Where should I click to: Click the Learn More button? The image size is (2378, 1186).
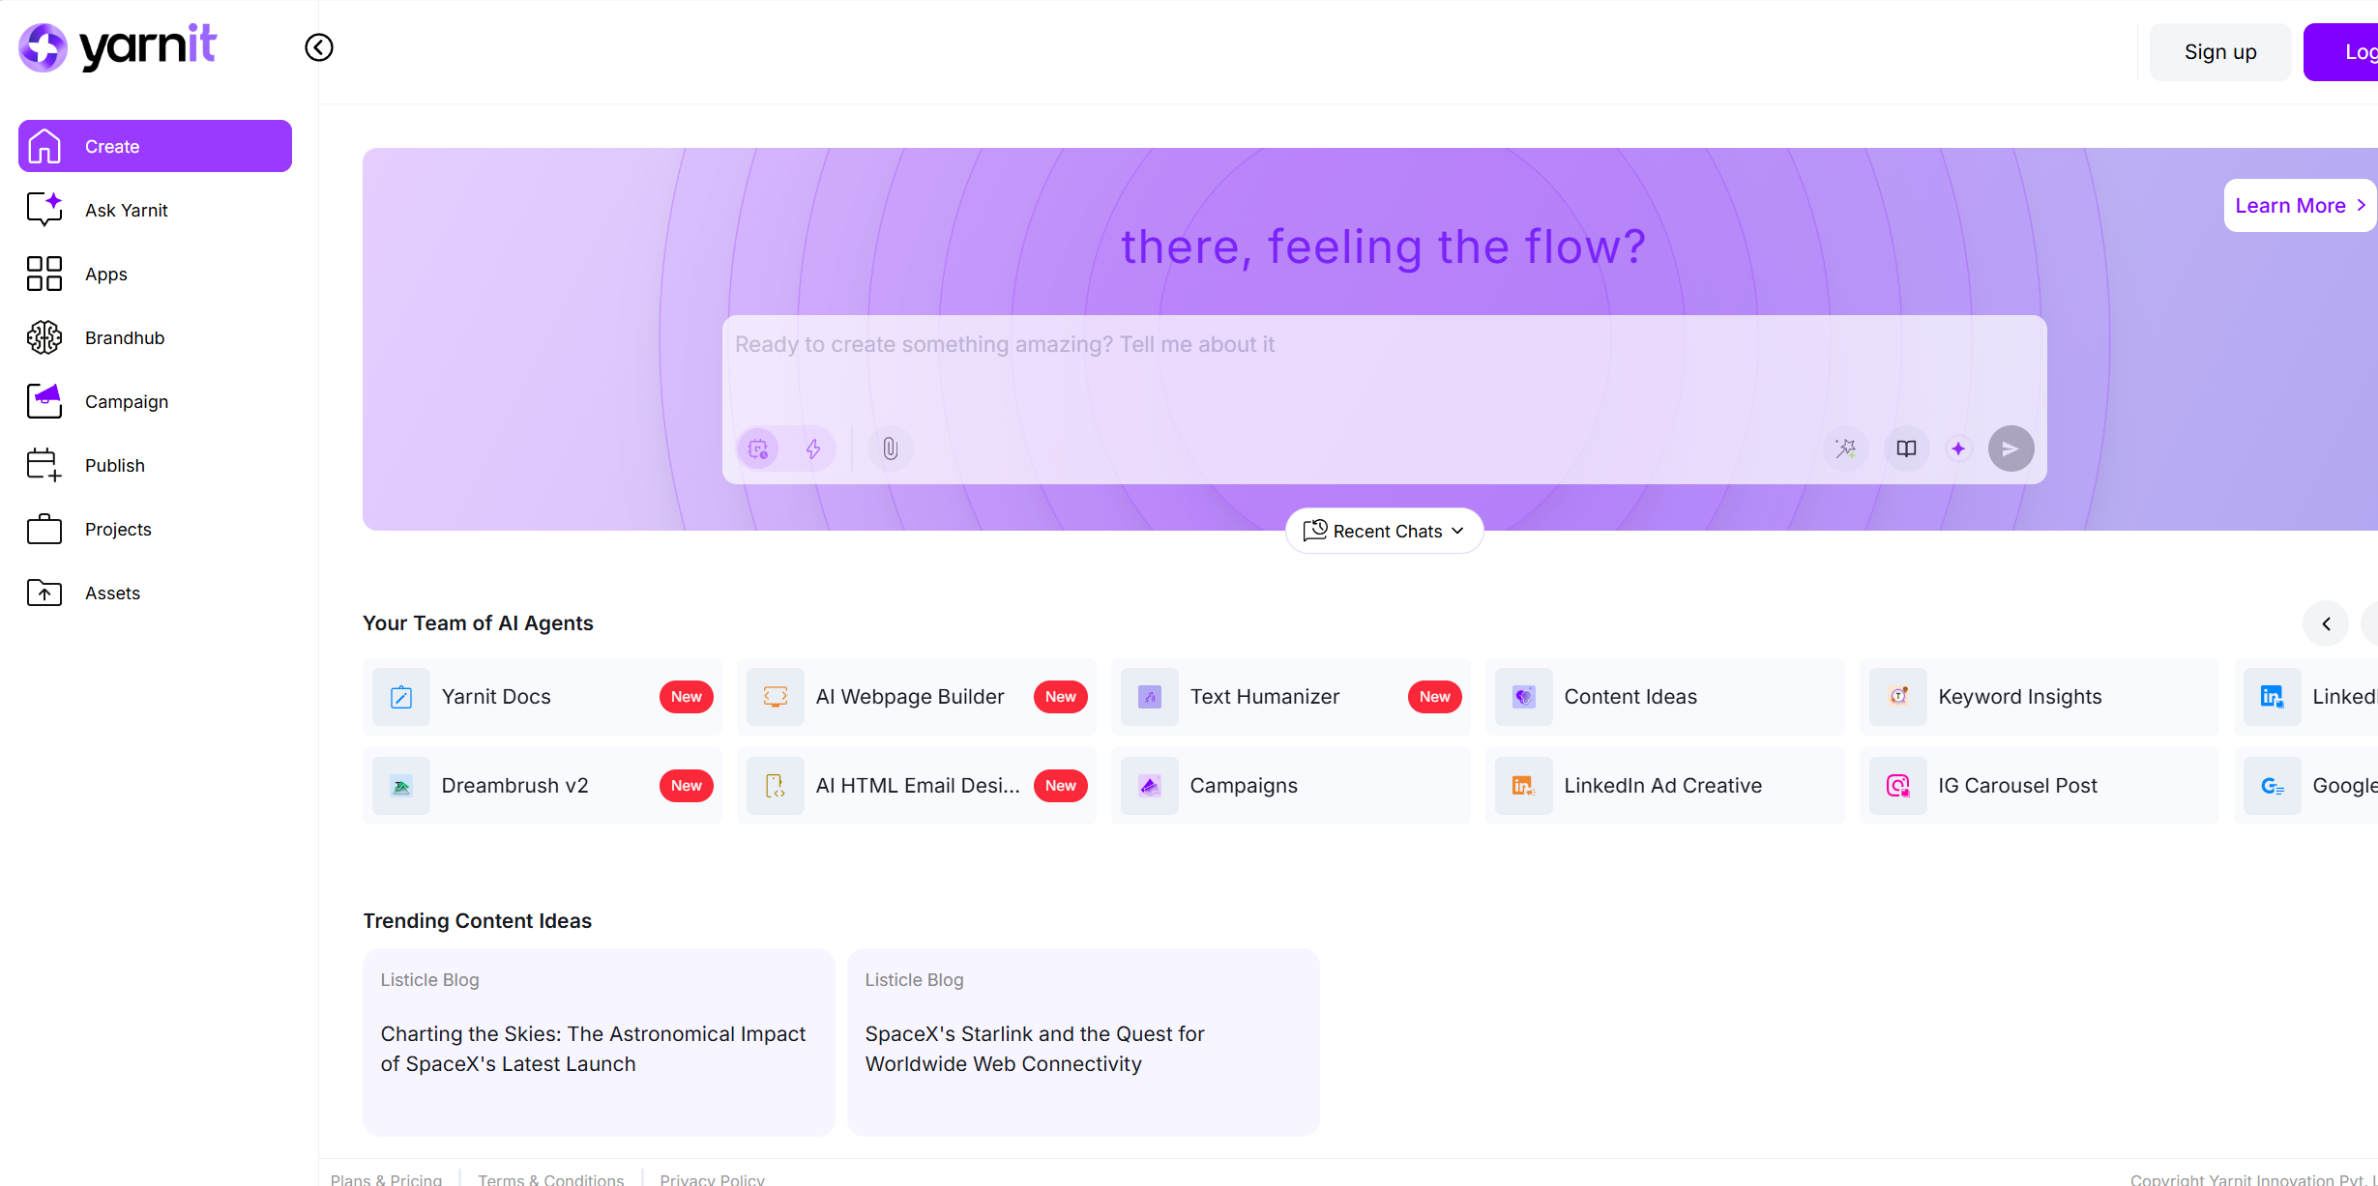point(2300,205)
